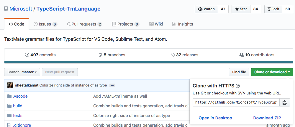Open the Projects tab

tap(125, 24)
